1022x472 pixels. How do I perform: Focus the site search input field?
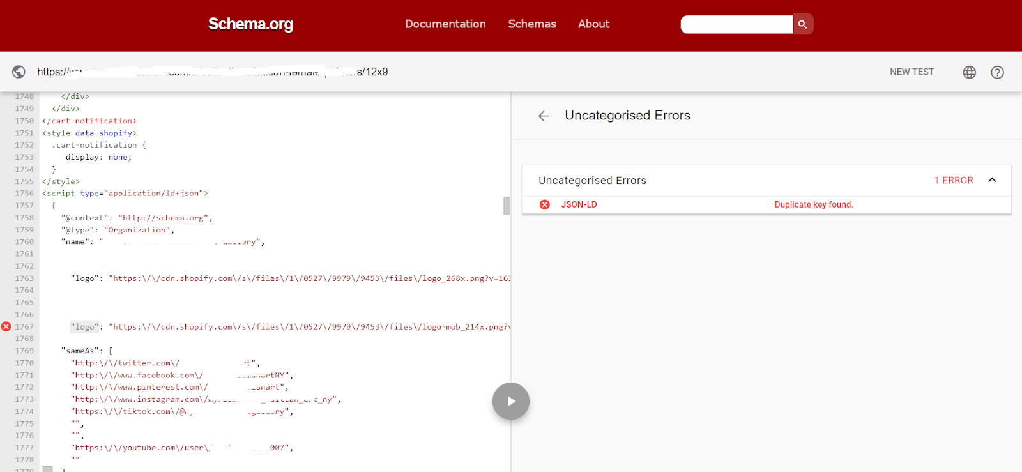click(736, 24)
